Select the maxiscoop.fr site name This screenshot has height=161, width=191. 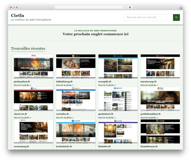(x=149, y=81)
